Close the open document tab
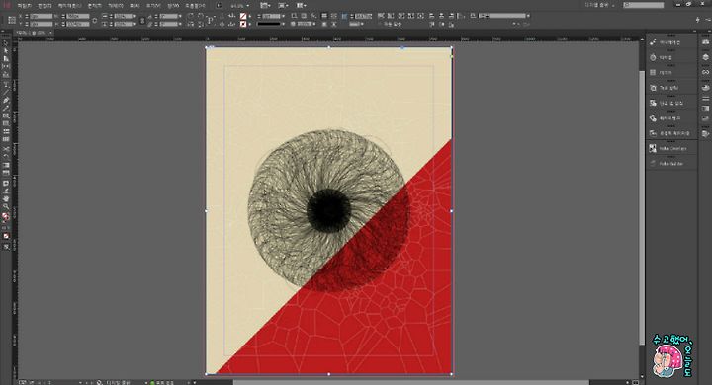 click(x=50, y=33)
